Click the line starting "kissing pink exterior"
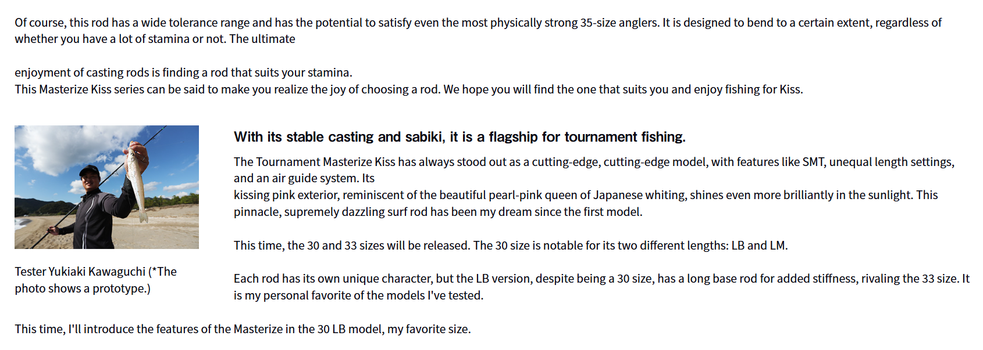This screenshot has width=983, height=350. [x=586, y=195]
